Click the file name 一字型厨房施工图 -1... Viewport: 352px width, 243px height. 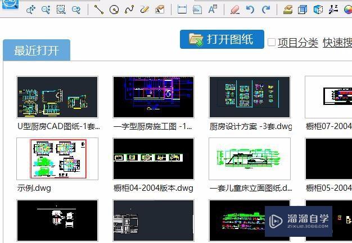click(152, 126)
